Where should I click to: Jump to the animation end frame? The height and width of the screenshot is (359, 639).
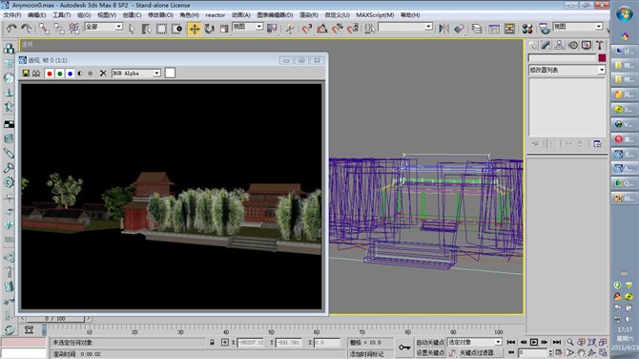click(557, 342)
